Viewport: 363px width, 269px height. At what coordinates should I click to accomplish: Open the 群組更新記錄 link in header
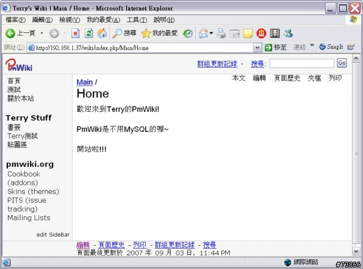(217, 64)
